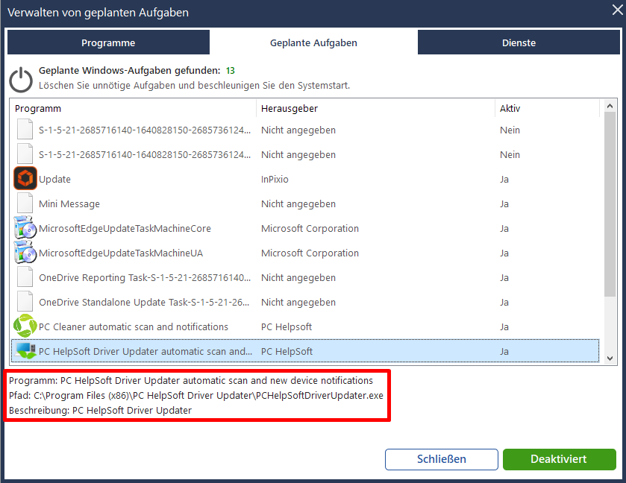
Task: Switch to the Programme tab
Action: pyautogui.click(x=108, y=42)
